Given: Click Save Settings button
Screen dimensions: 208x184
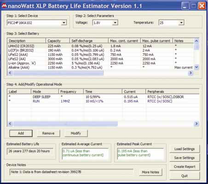Looking at the screenshot, I should pyautogui.click(x=185, y=158).
